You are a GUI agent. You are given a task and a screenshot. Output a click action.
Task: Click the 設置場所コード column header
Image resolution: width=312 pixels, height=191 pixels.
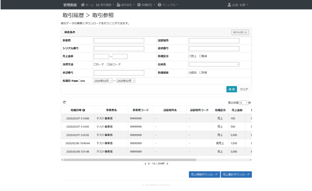199,110
